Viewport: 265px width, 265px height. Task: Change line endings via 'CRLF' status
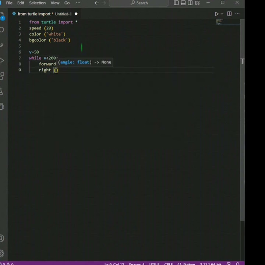169,264
